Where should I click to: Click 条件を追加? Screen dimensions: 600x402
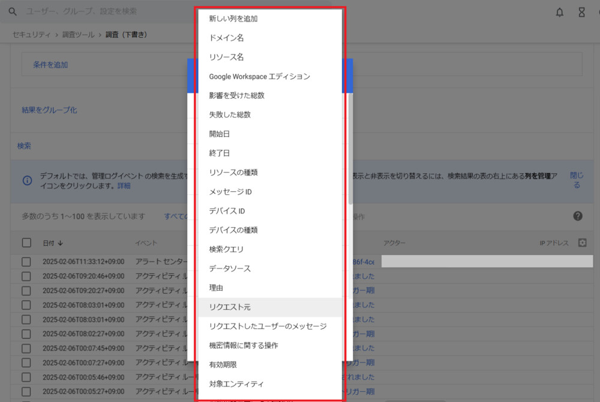(50, 65)
